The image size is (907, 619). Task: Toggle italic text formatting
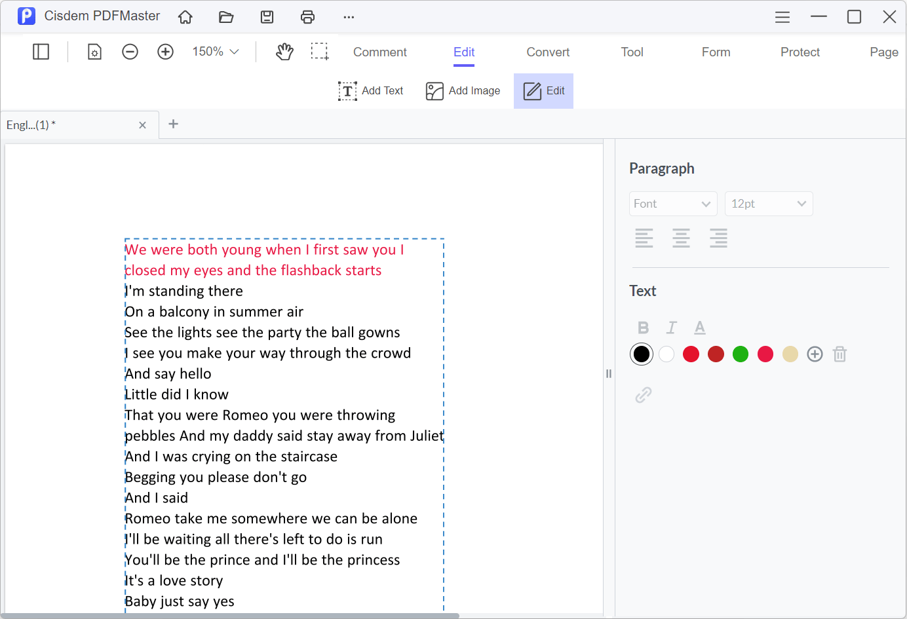672,328
